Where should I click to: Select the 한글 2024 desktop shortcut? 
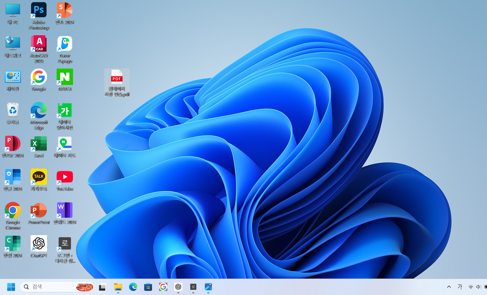pos(13,180)
